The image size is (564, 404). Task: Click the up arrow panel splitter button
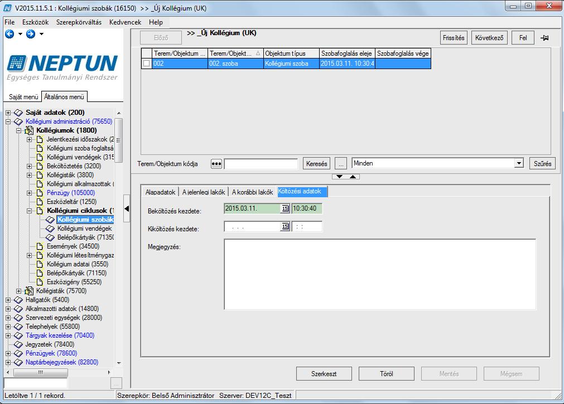tap(353, 177)
